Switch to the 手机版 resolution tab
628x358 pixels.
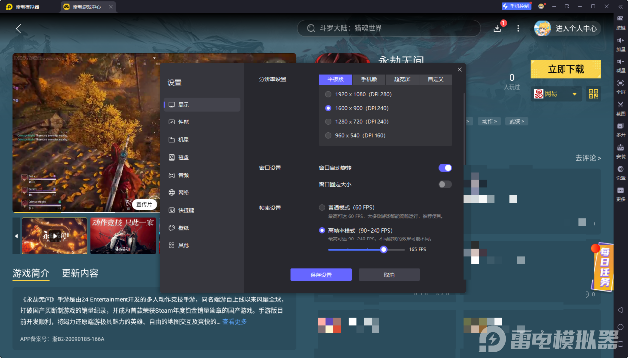(x=369, y=79)
